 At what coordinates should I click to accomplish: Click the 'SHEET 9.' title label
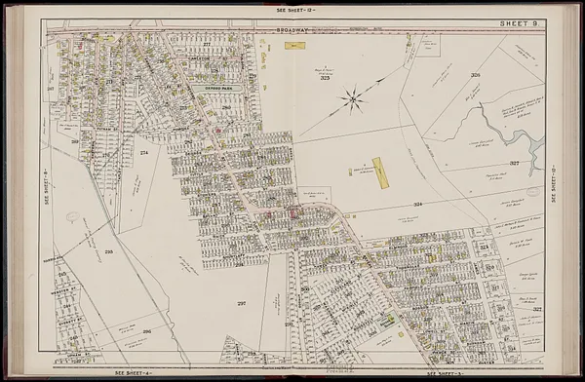click(519, 23)
